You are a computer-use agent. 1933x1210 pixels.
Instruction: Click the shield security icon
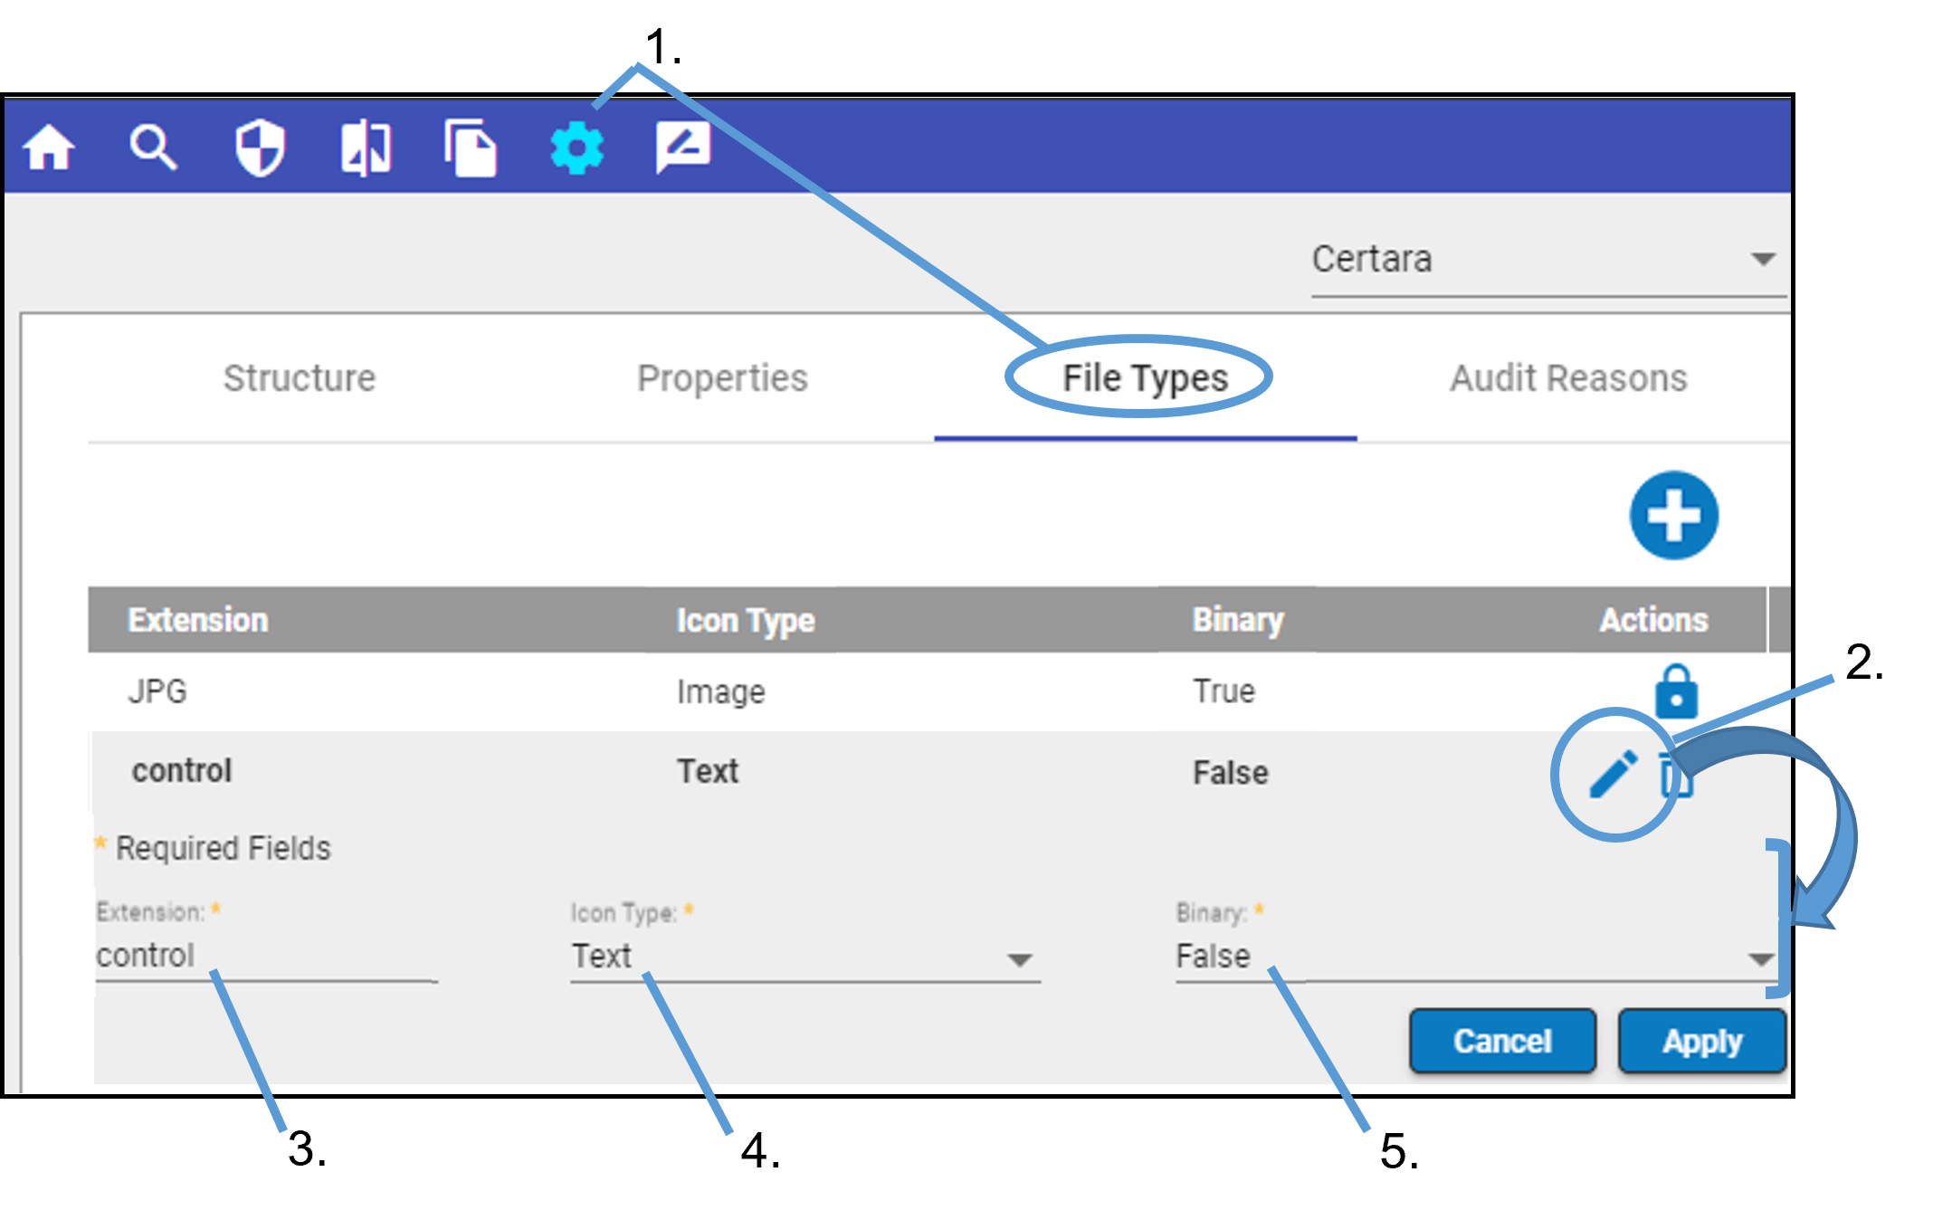point(260,148)
